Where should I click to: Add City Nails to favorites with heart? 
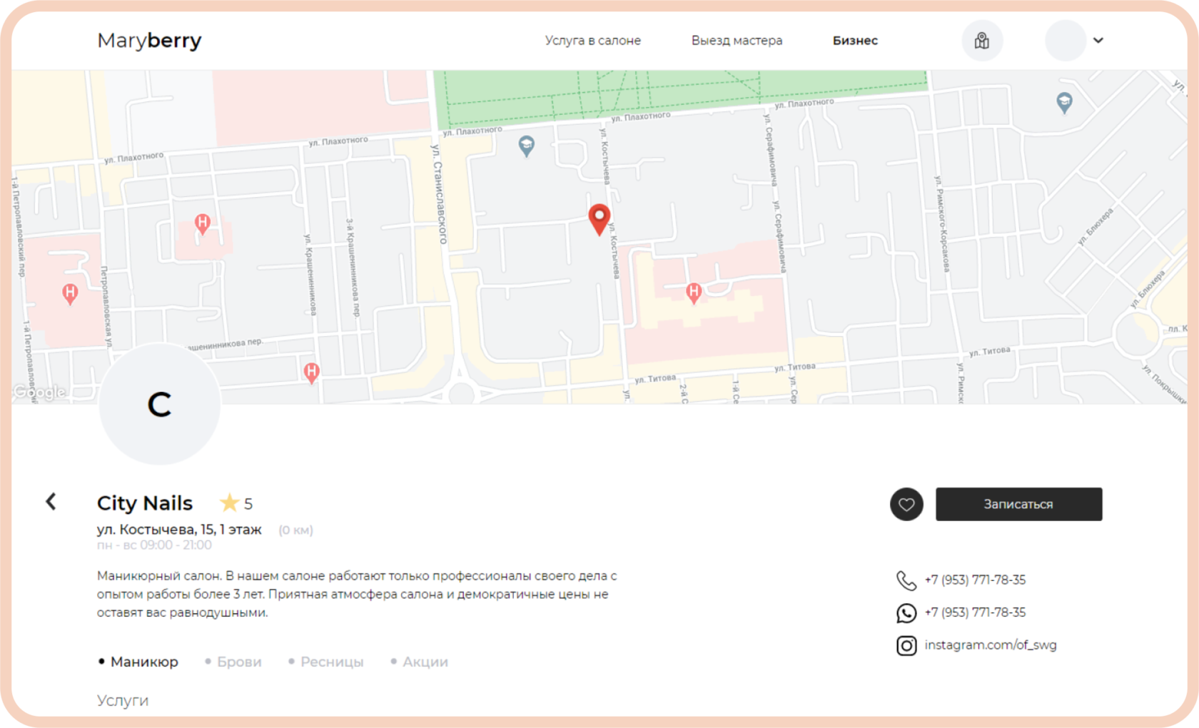click(906, 505)
